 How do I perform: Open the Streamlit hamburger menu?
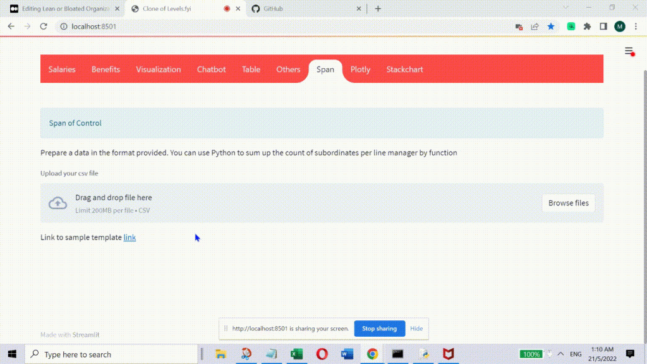pos(629,51)
